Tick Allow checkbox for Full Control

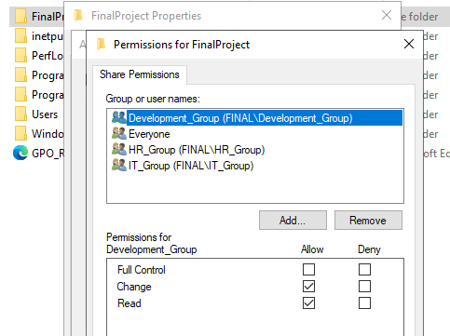click(308, 269)
